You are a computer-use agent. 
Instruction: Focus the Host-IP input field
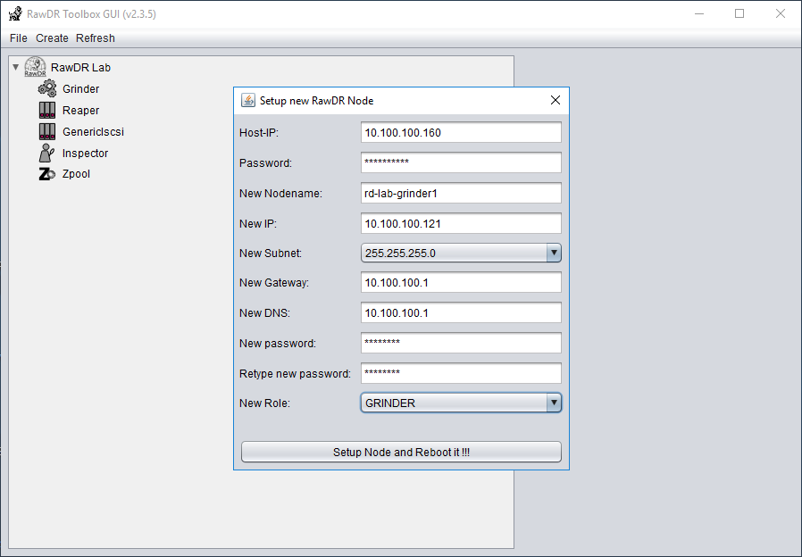coord(461,132)
